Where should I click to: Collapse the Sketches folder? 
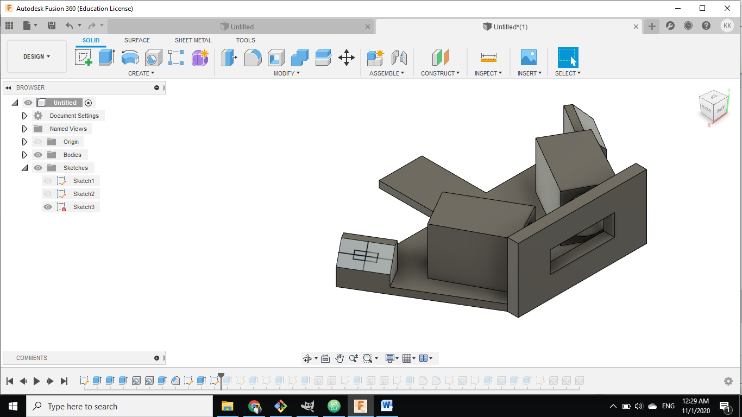click(24, 168)
